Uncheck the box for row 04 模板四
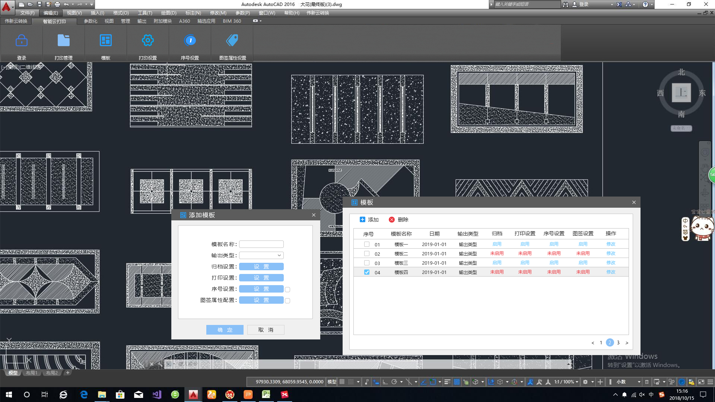715x402 pixels. click(367, 272)
